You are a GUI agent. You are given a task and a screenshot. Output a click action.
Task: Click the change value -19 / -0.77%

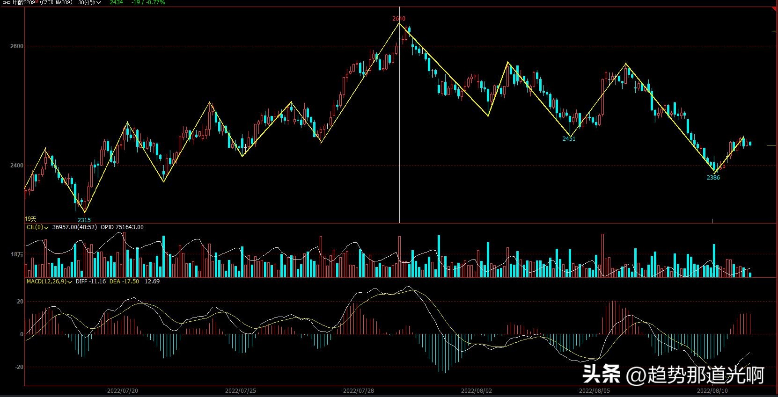click(148, 2)
